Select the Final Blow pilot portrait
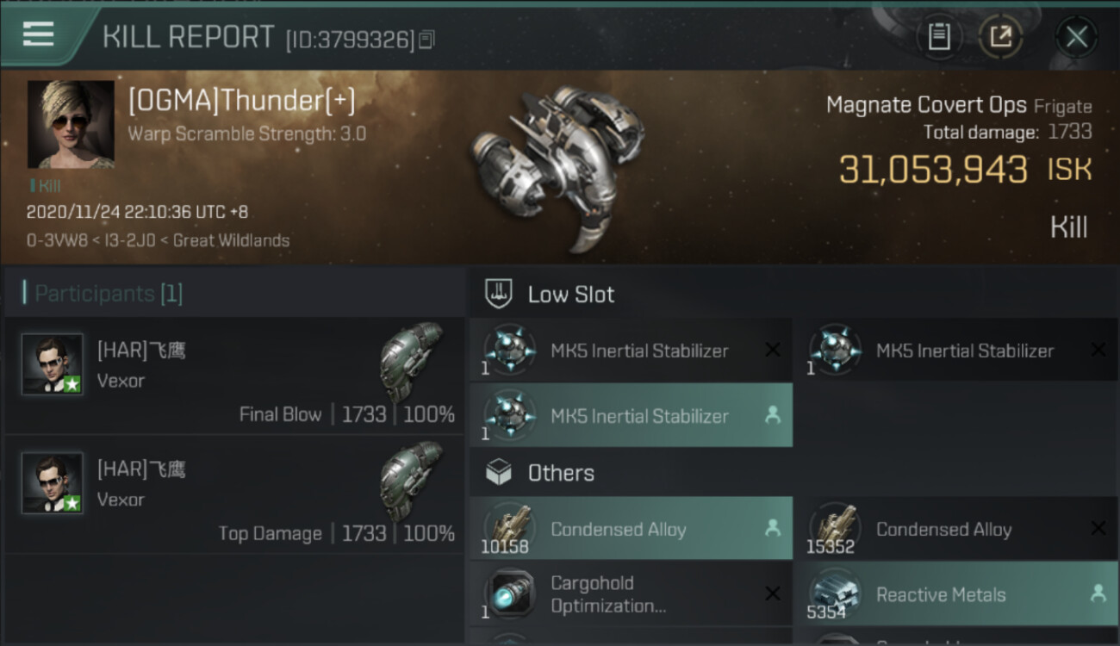Image resolution: width=1120 pixels, height=646 pixels. (x=53, y=364)
